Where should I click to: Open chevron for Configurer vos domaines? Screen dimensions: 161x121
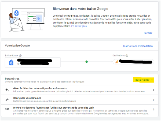tap(153, 100)
